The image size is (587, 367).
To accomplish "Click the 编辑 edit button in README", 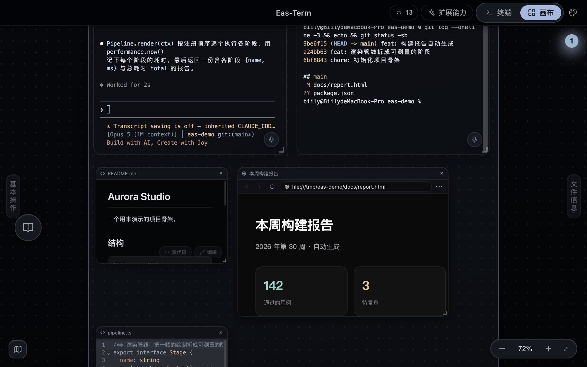I will [x=208, y=252].
